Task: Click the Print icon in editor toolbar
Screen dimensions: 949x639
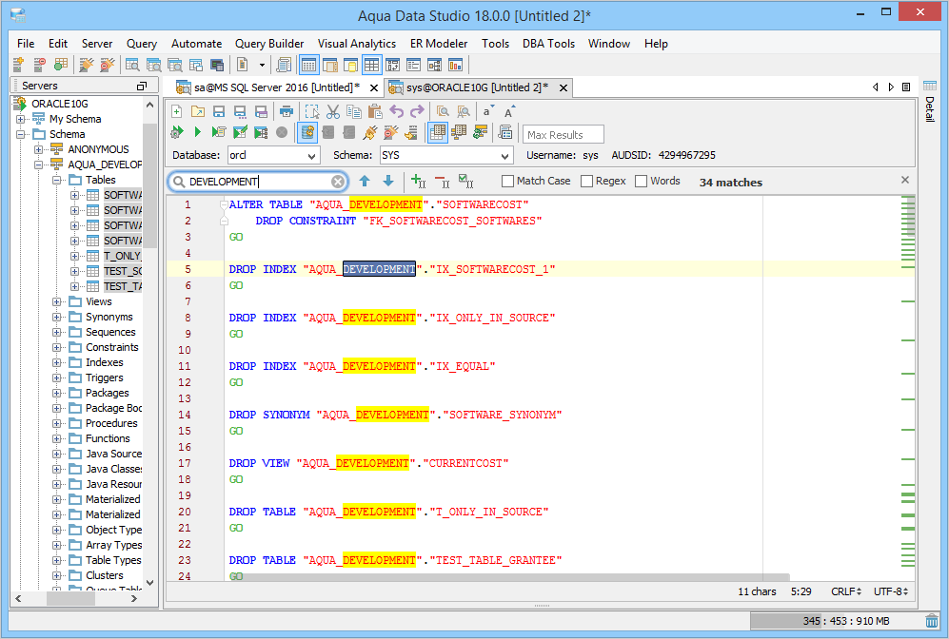Action: point(287,111)
